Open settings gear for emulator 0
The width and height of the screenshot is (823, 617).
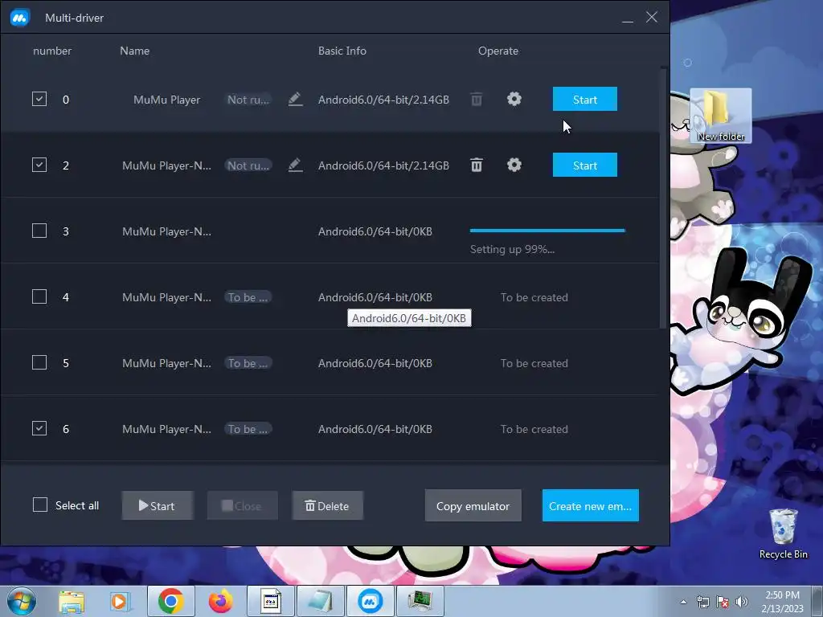(514, 99)
